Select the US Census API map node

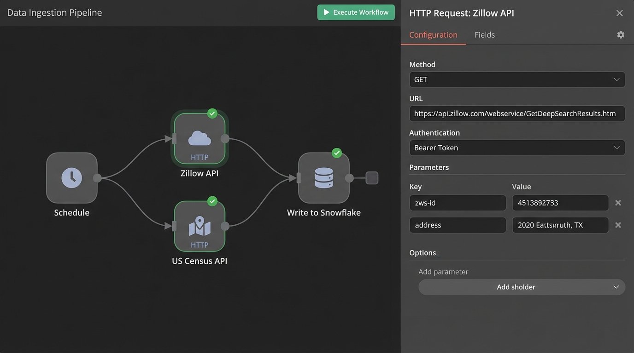coord(200,226)
